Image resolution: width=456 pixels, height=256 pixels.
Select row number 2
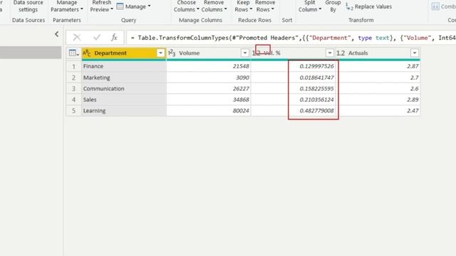pyautogui.click(x=73, y=78)
